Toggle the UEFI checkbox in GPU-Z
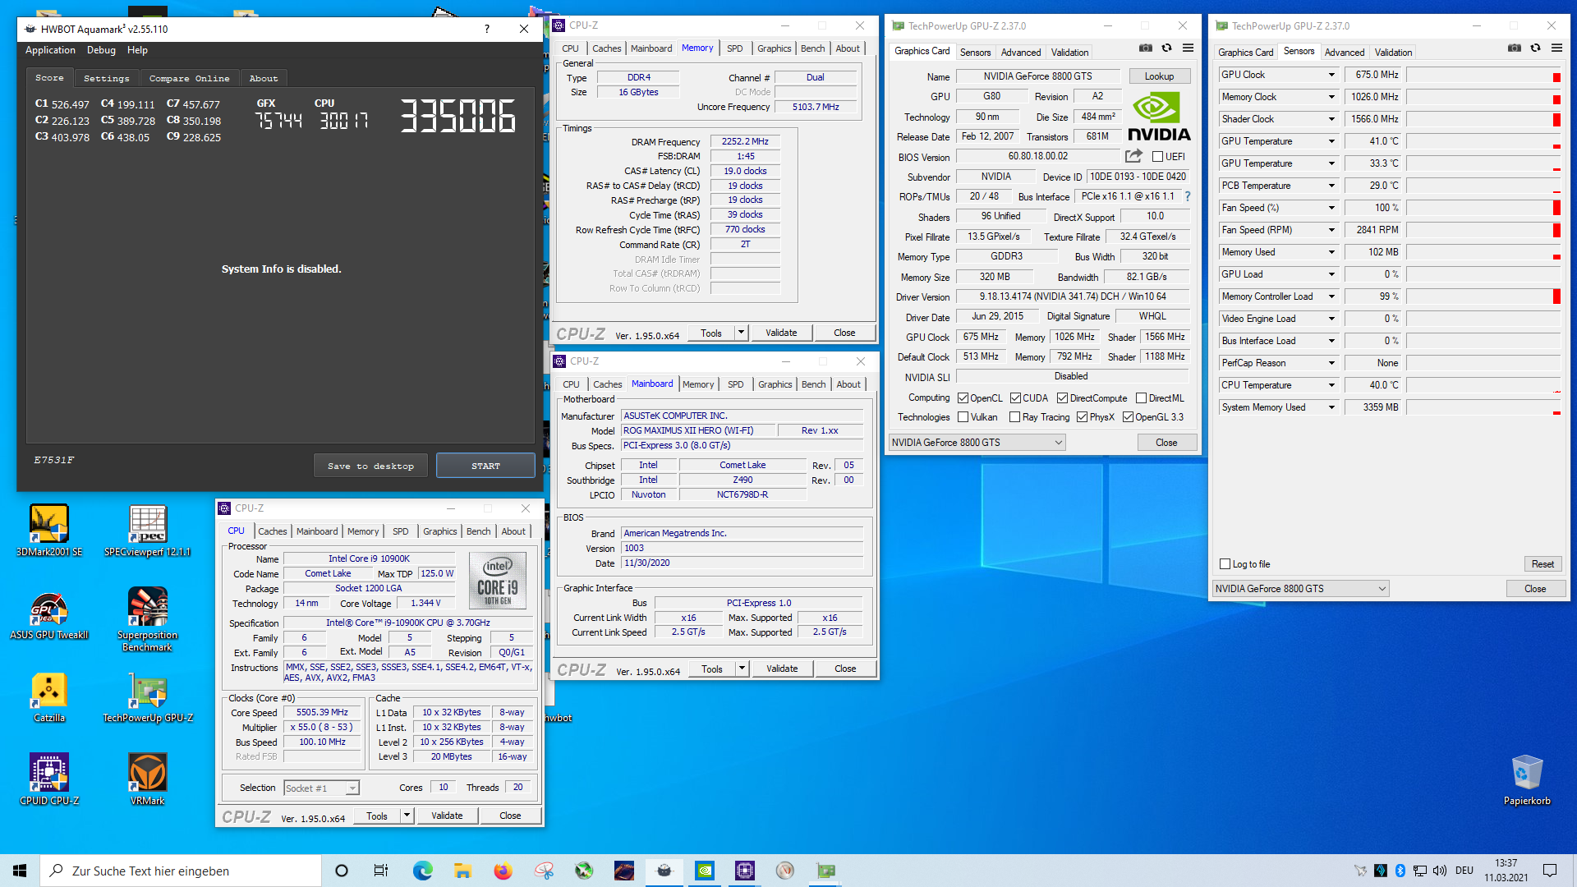The image size is (1577, 887). 1157,157
